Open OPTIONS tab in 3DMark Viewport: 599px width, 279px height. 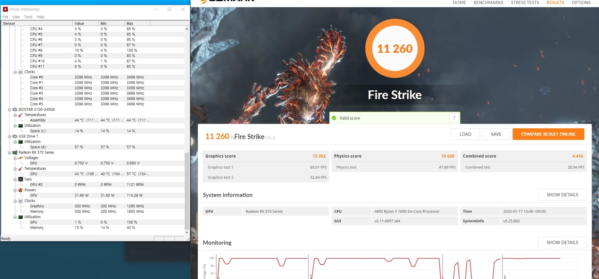coord(581,2)
